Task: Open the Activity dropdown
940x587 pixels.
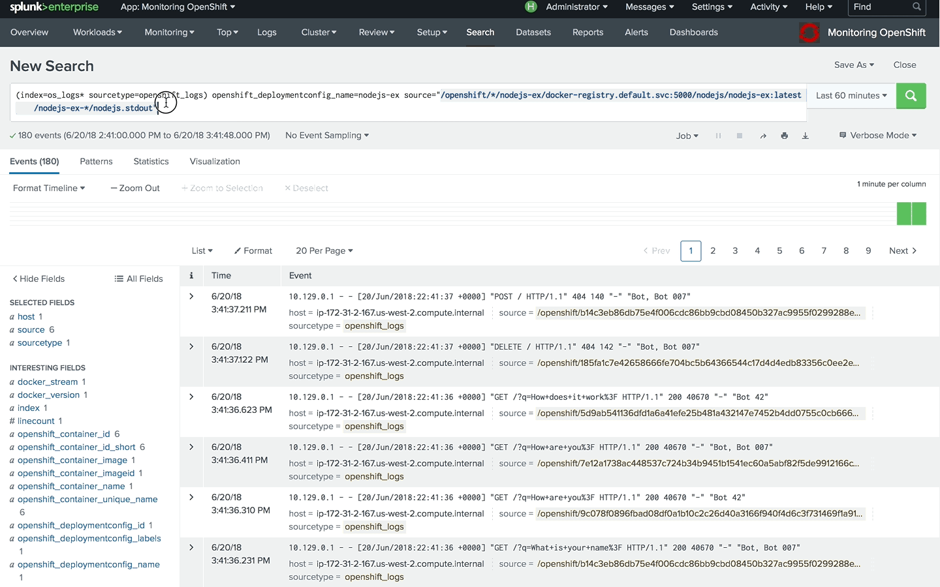Action: [x=768, y=7]
